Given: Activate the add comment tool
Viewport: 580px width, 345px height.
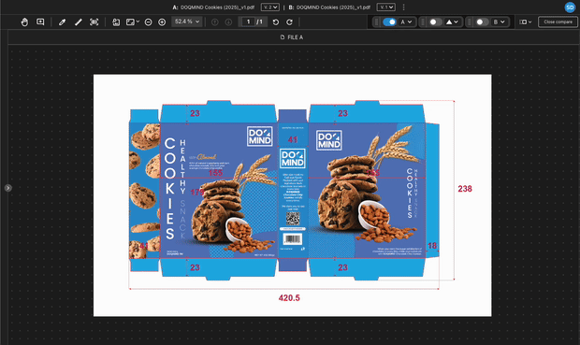Looking at the screenshot, I should [x=40, y=22].
